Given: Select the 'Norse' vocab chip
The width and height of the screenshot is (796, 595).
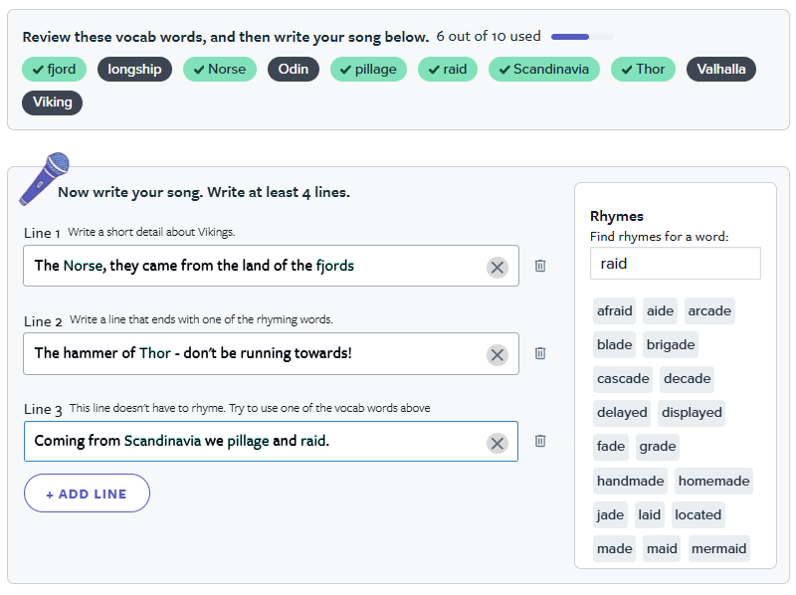Looking at the screenshot, I should 219,69.
